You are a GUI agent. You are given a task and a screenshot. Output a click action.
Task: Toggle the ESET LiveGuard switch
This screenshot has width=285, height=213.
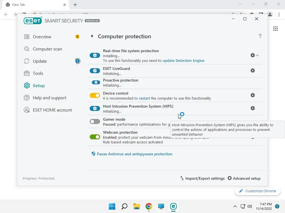[95, 71]
